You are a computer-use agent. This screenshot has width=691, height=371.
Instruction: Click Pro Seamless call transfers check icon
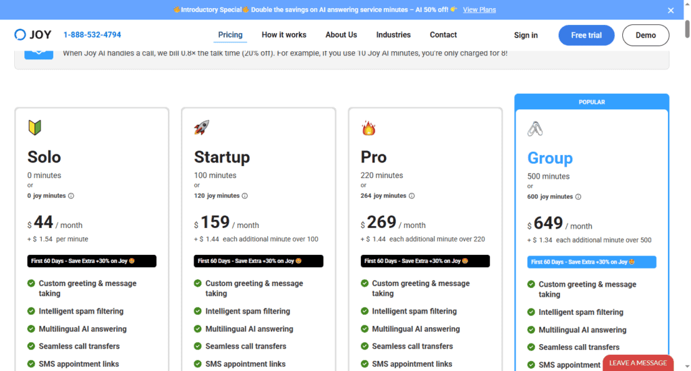(364, 346)
